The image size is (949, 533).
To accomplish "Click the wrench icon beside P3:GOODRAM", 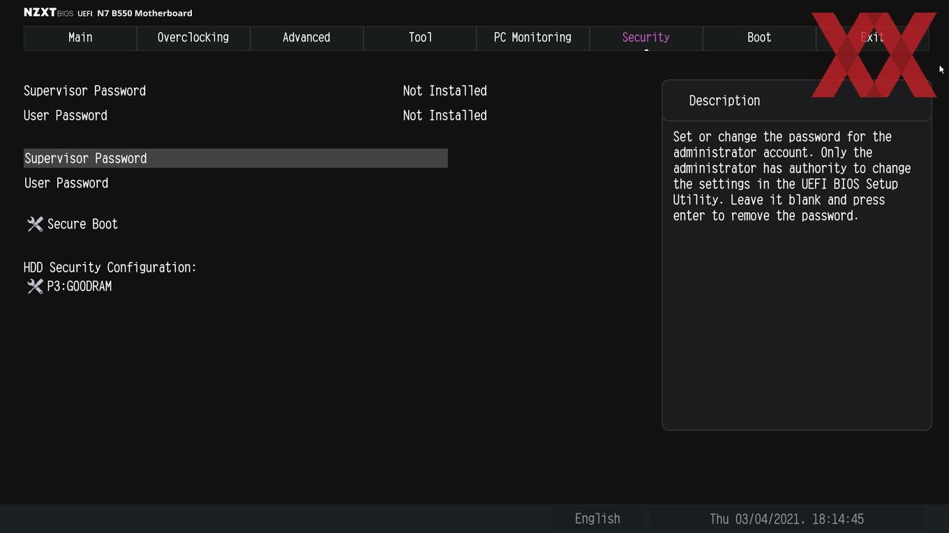I will (35, 286).
